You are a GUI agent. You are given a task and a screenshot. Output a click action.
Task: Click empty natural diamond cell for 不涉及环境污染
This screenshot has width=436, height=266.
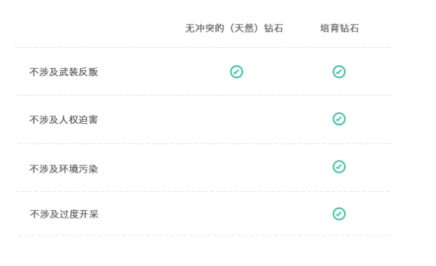(236, 168)
